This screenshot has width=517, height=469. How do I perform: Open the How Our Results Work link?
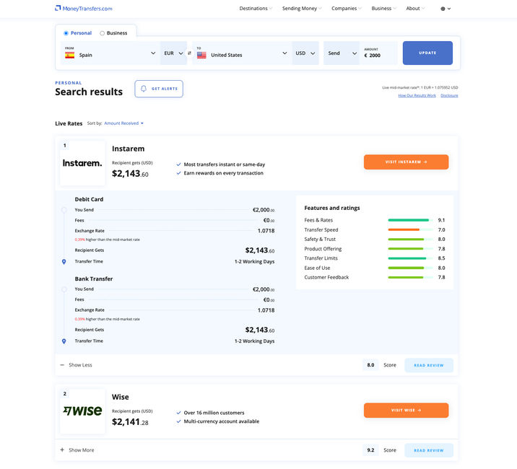(417, 95)
